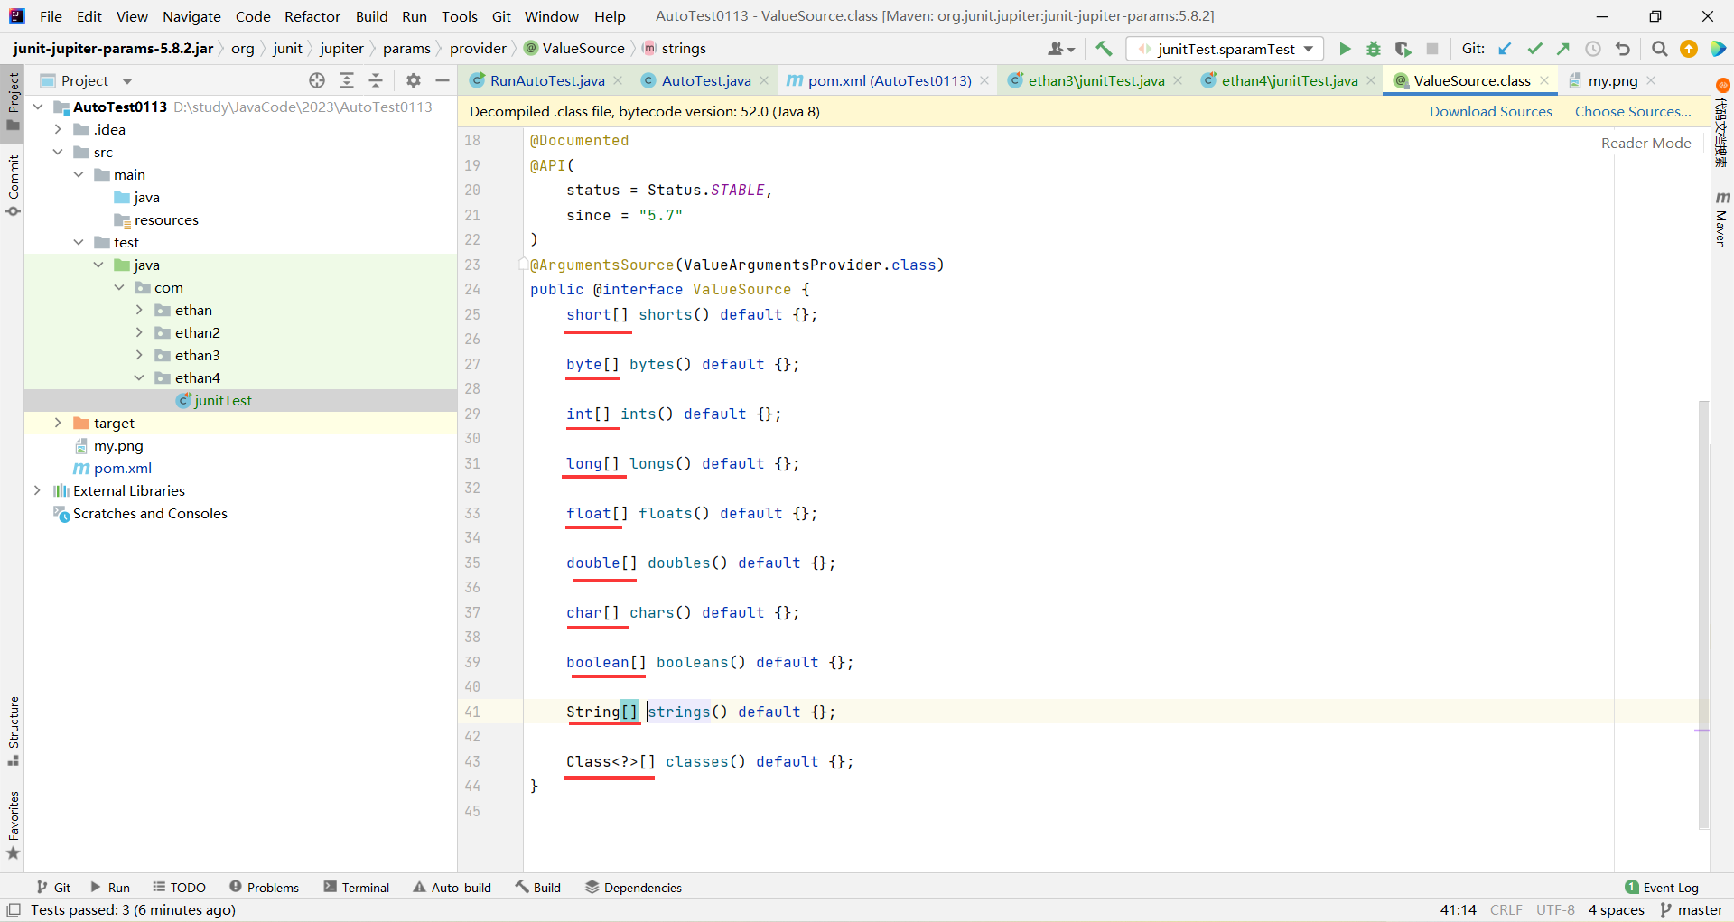The height and width of the screenshot is (922, 1734).
Task: Switch to RunAutoTest.java tab
Action: pos(546,80)
